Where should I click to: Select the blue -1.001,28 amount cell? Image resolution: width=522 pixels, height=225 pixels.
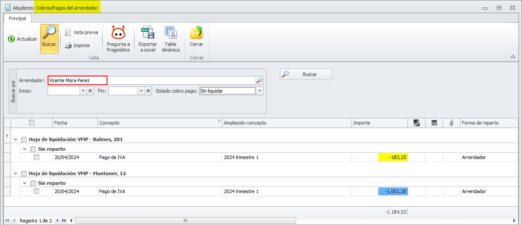tap(393, 191)
